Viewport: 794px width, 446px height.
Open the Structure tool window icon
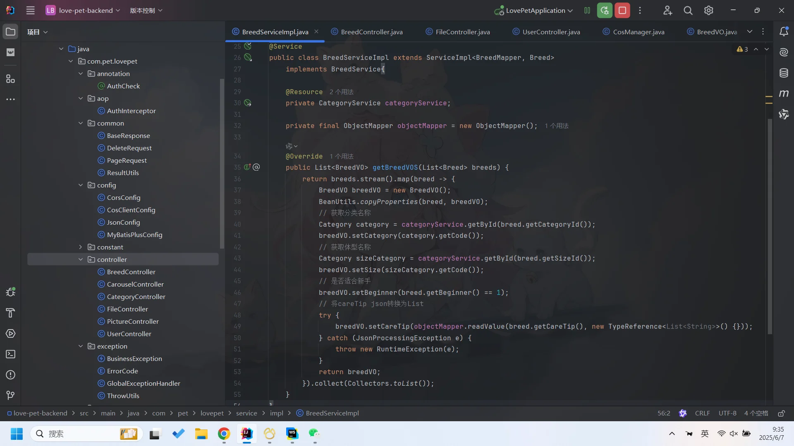coord(11,79)
